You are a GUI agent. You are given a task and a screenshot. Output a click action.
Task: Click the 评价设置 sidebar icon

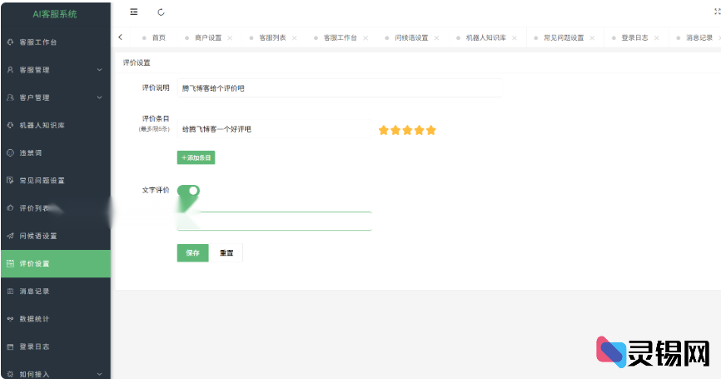point(10,263)
